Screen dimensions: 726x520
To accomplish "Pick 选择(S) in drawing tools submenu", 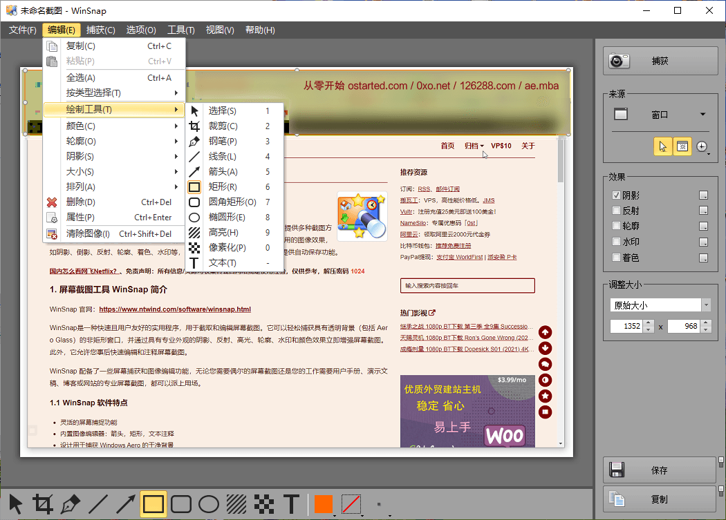I will coord(234,110).
